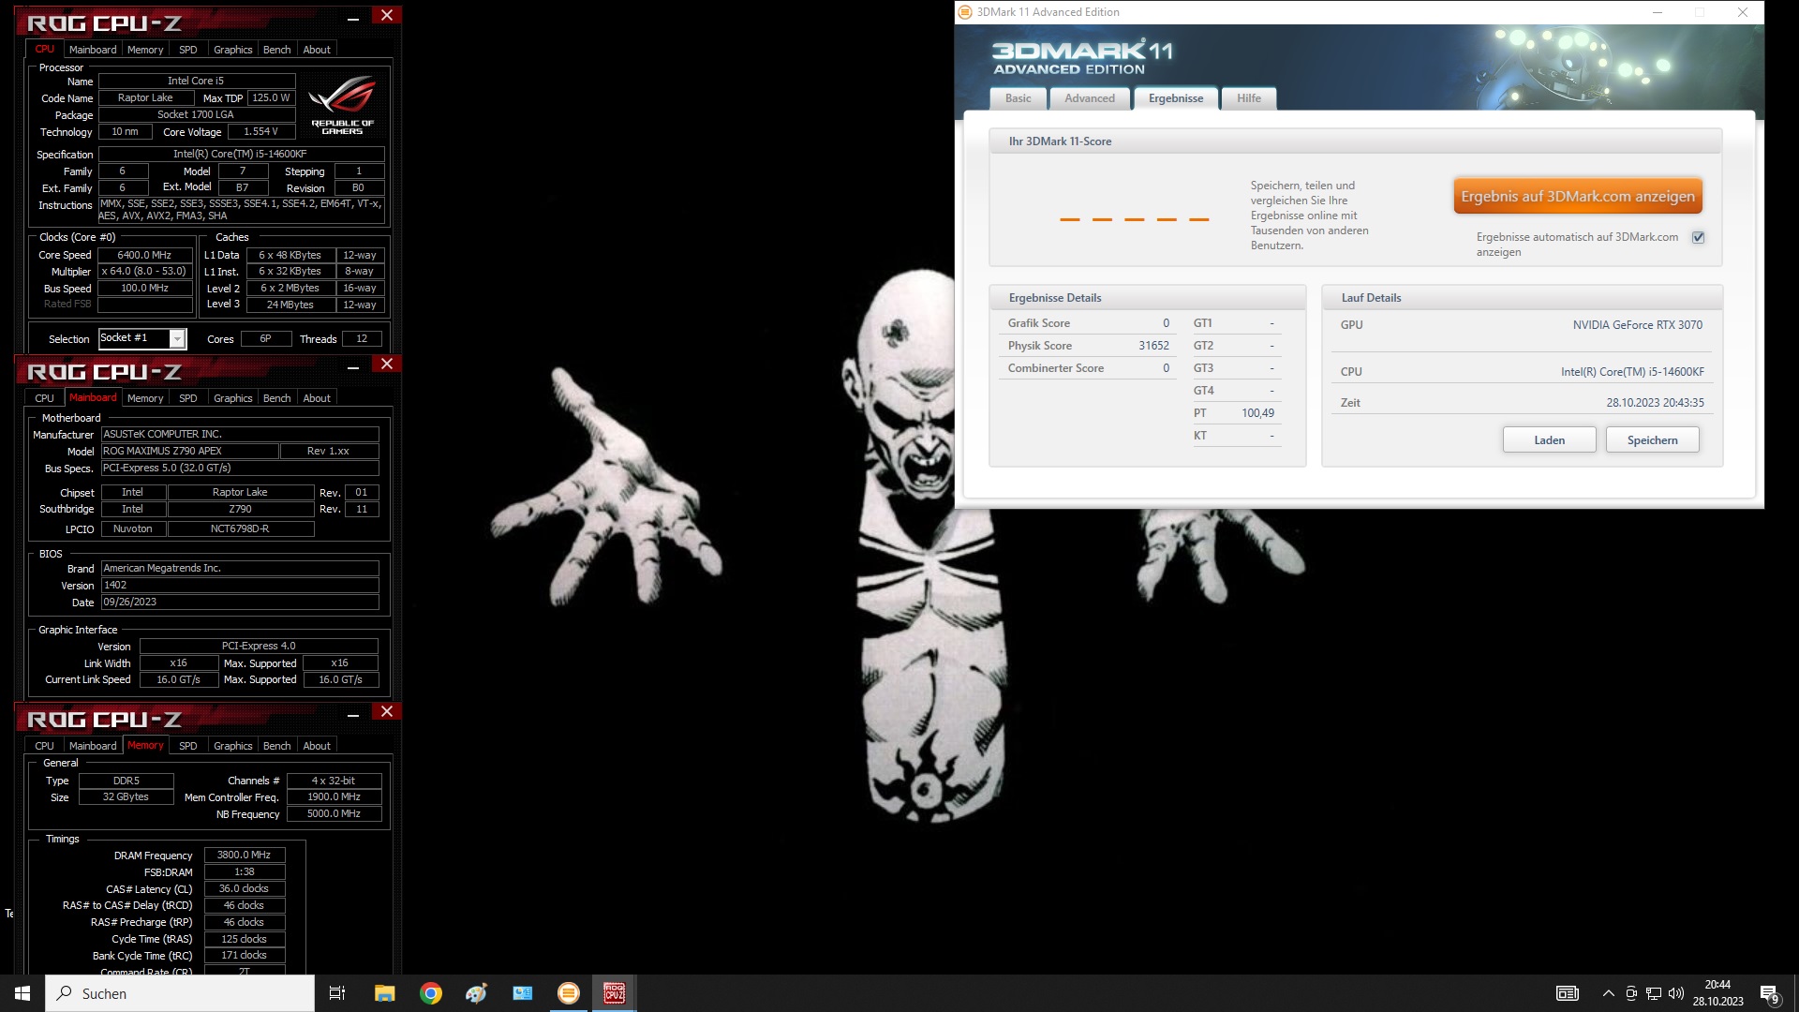Click the NB Frequency 5000.0 MHz value
1799x1012 pixels.
pyautogui.click(x=334, y=813)
